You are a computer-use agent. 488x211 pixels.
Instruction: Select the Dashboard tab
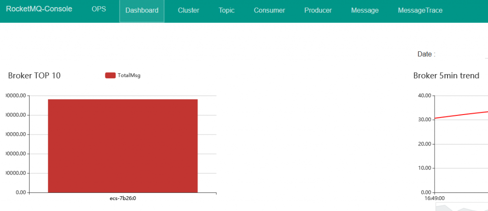pos(142,10)
